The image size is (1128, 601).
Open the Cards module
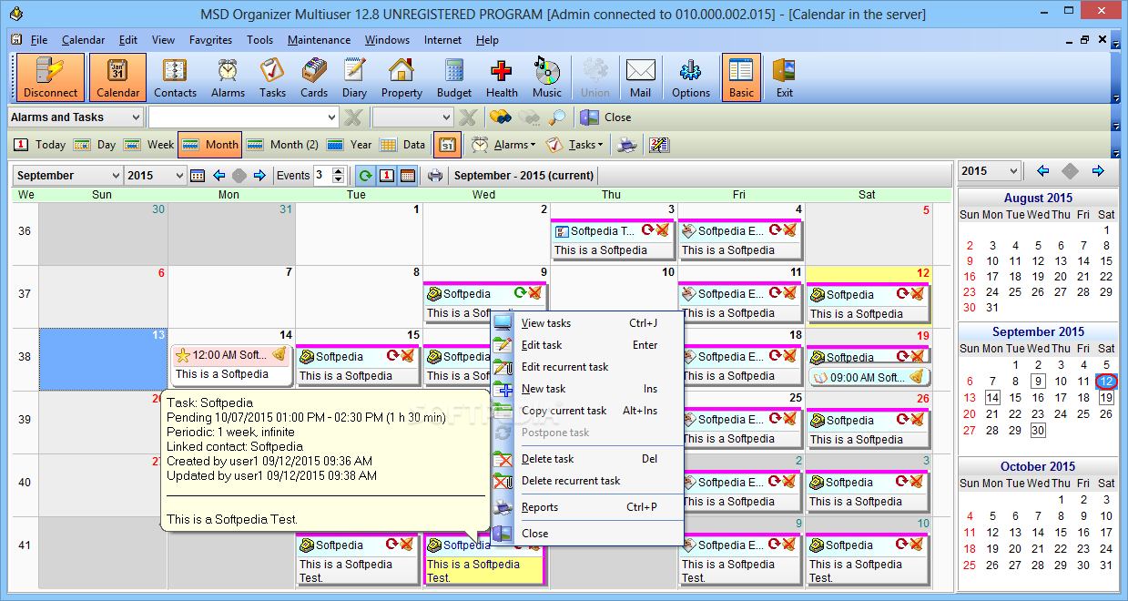pos(314,77)
